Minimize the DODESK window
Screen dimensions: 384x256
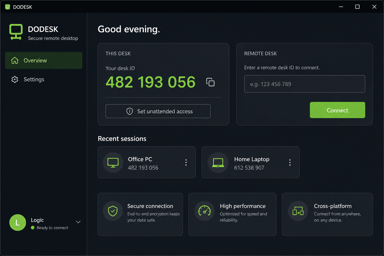pyautogui.click(x=341, y=7)
